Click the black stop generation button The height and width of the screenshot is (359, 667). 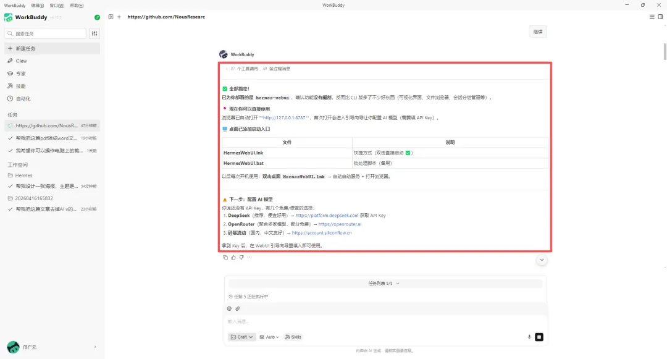coord(539,337)
